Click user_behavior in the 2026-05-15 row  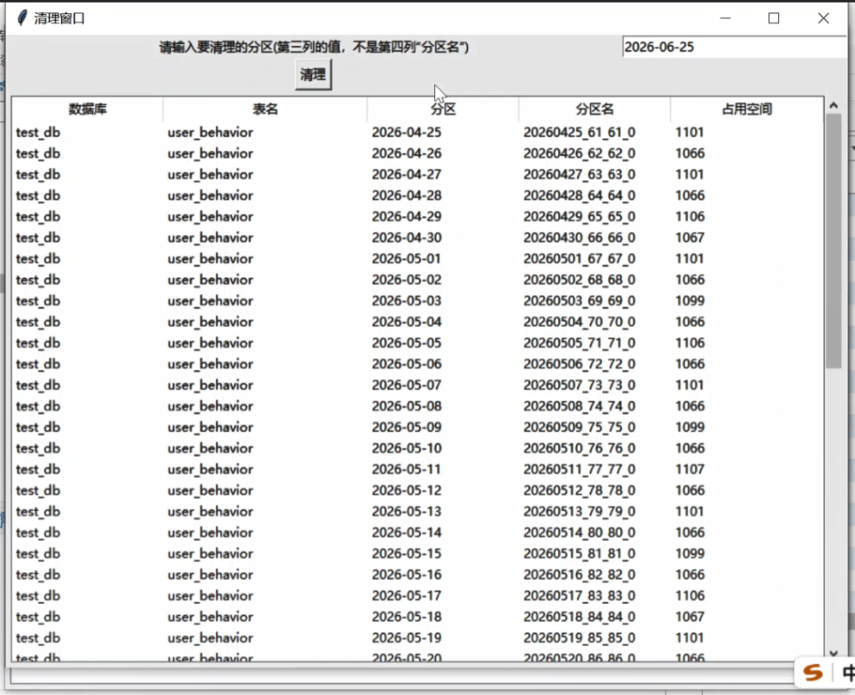pyautogui.click(x=210, y=554)
